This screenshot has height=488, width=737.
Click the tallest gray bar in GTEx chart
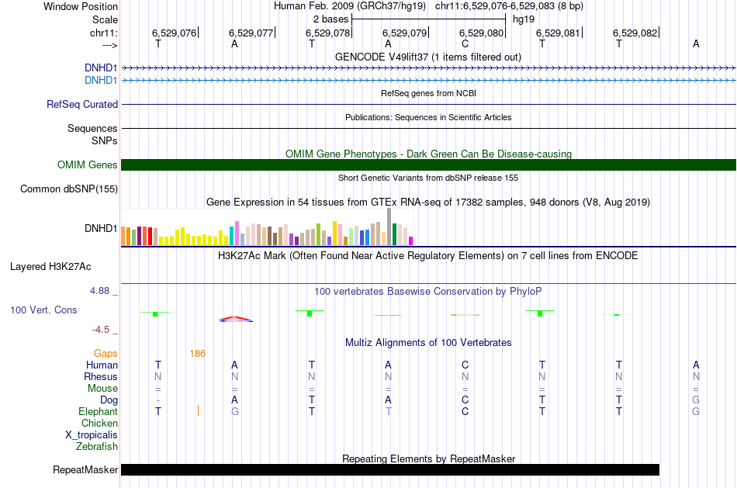pos(389,227)
